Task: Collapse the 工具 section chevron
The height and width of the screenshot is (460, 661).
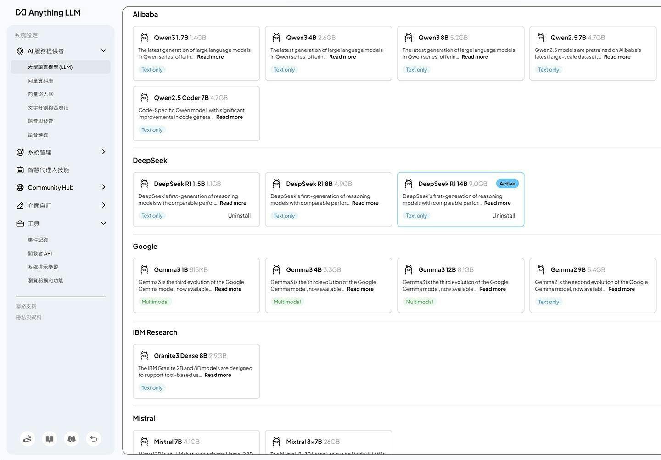Action: pyautogui.click(x=103, y=224)
